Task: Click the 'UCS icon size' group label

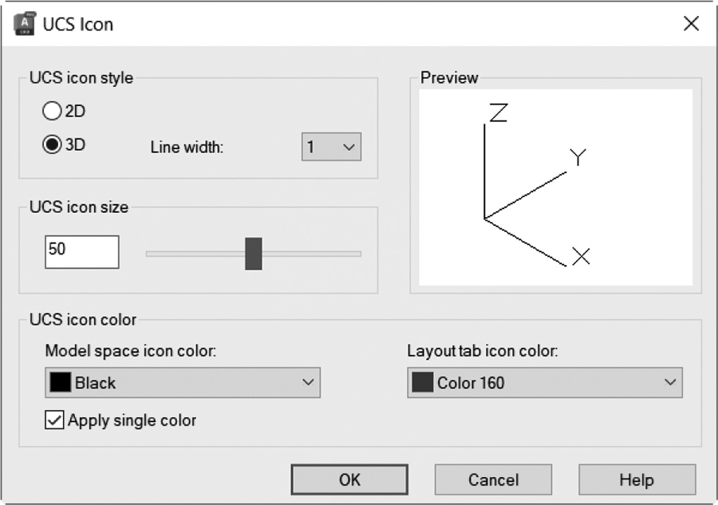Action: 79,207
